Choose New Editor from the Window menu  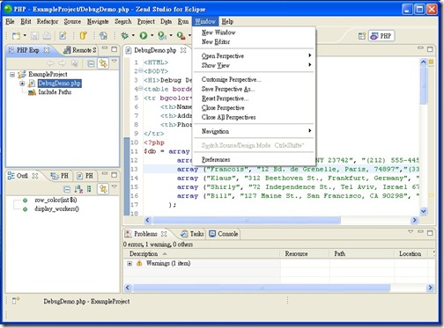[x=216, y=42]
